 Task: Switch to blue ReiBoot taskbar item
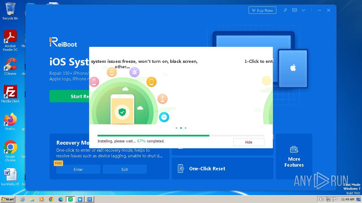point(90,199)
